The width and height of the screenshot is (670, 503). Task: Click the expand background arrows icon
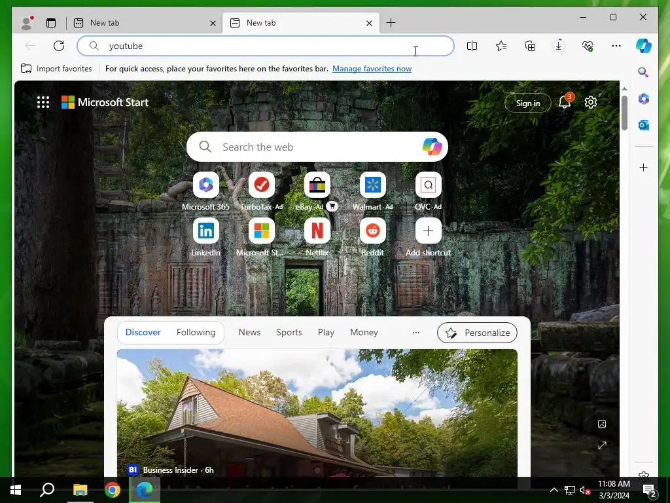tap(602, 445)
